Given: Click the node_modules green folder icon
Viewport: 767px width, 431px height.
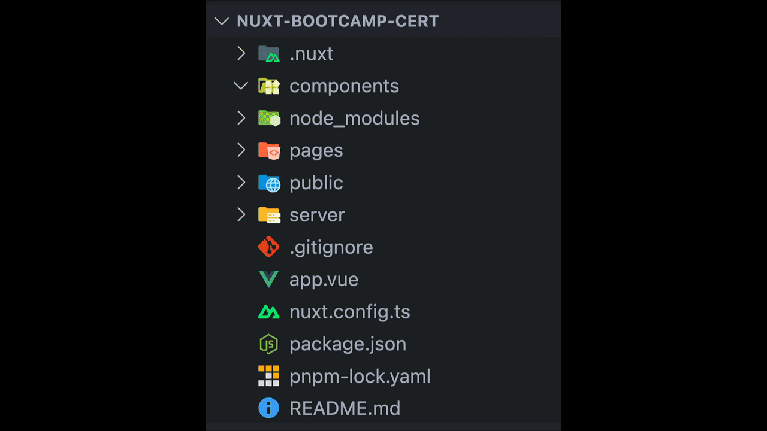Looking at the screenshot, I should [x=269, y=119].
